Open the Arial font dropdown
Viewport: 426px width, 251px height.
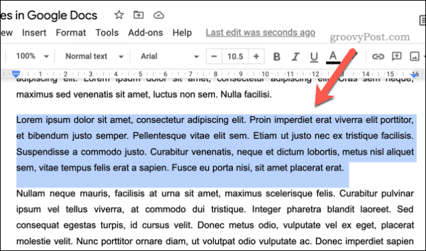click(170, 56)
